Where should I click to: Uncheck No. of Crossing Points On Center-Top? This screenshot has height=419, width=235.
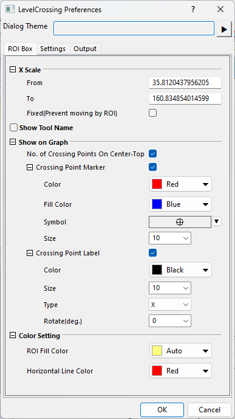(x=153, y=154)
